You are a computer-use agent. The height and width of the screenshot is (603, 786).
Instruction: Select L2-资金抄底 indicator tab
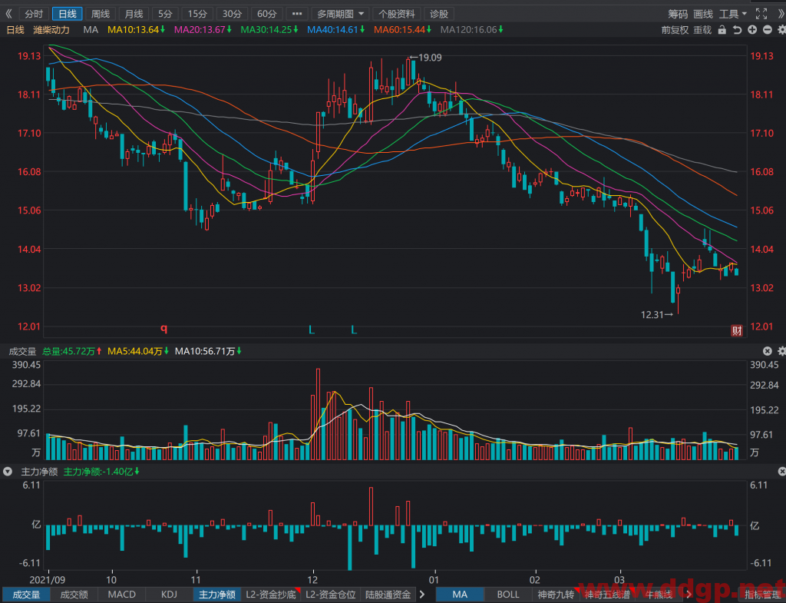click(271, 595)
